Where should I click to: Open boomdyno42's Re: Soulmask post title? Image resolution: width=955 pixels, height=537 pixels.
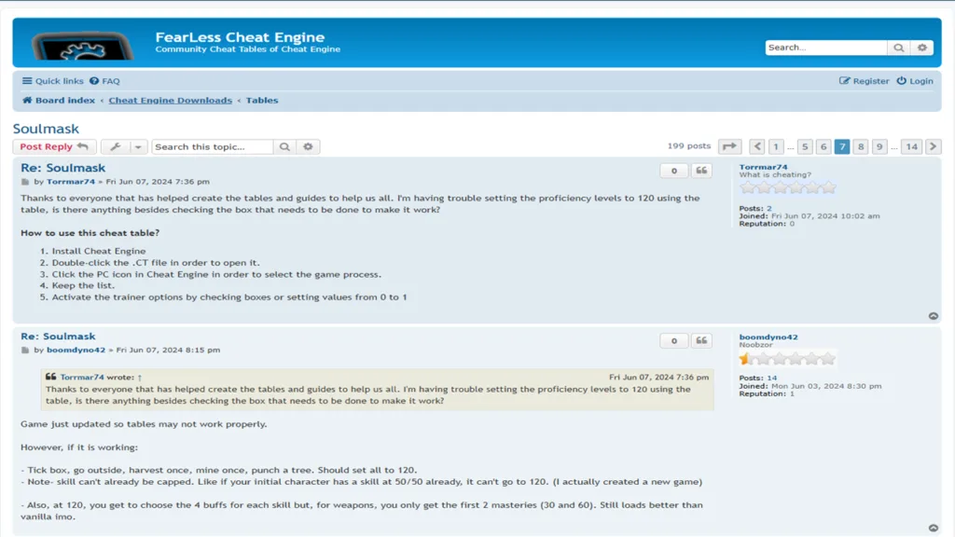point(58,336)
